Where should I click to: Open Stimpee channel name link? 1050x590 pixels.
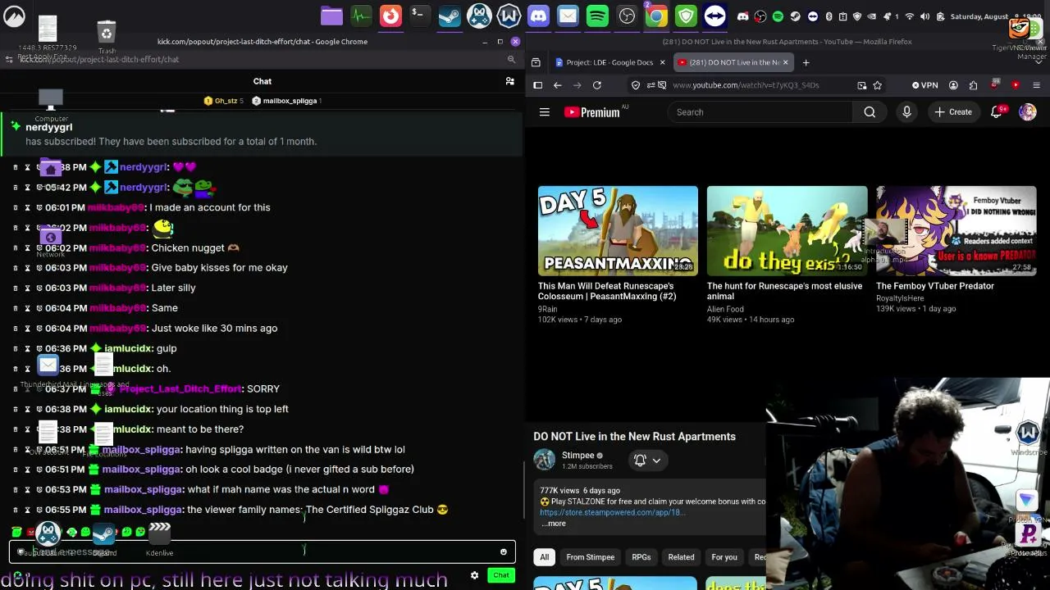coord(577,456)
